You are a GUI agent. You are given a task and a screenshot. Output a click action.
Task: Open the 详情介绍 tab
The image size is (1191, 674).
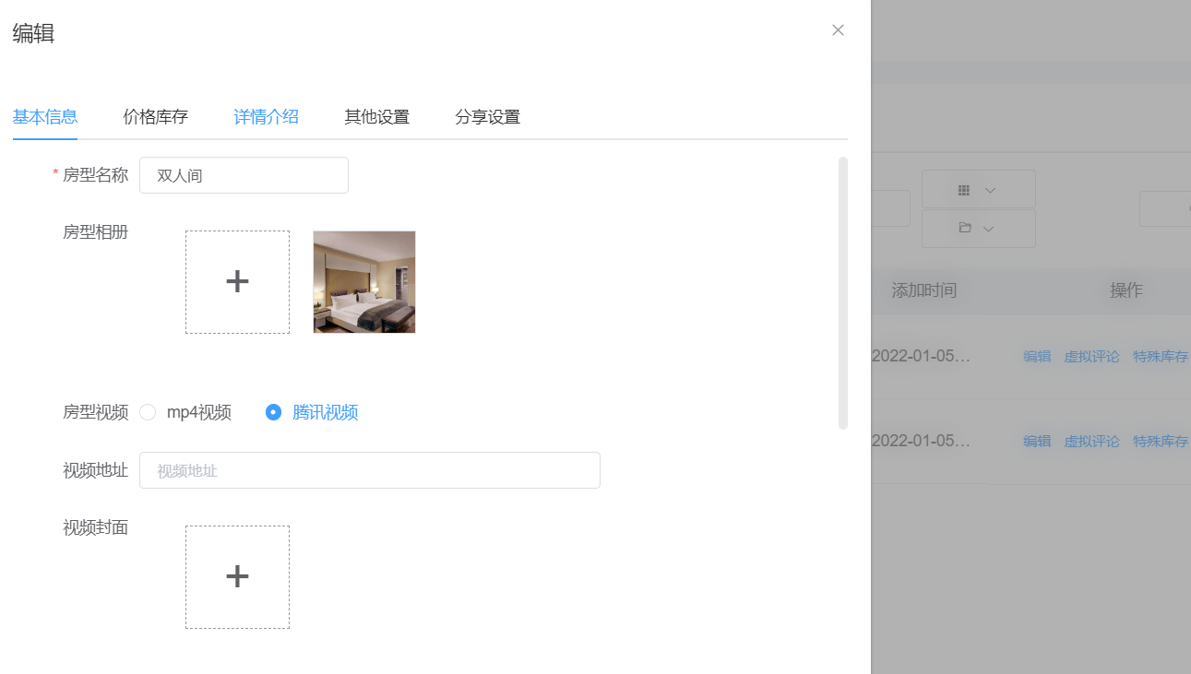click(x=267, y=117)
